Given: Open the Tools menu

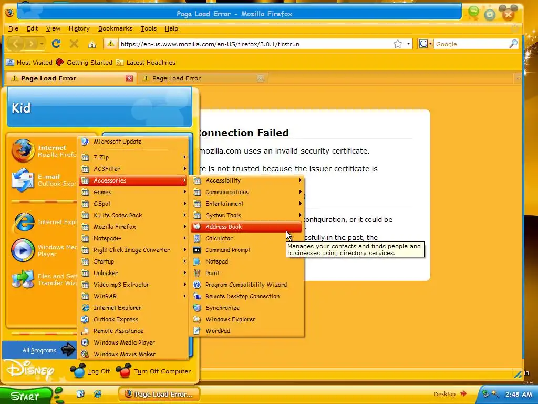Looking at the screenshot, I should tap(149, 28).
